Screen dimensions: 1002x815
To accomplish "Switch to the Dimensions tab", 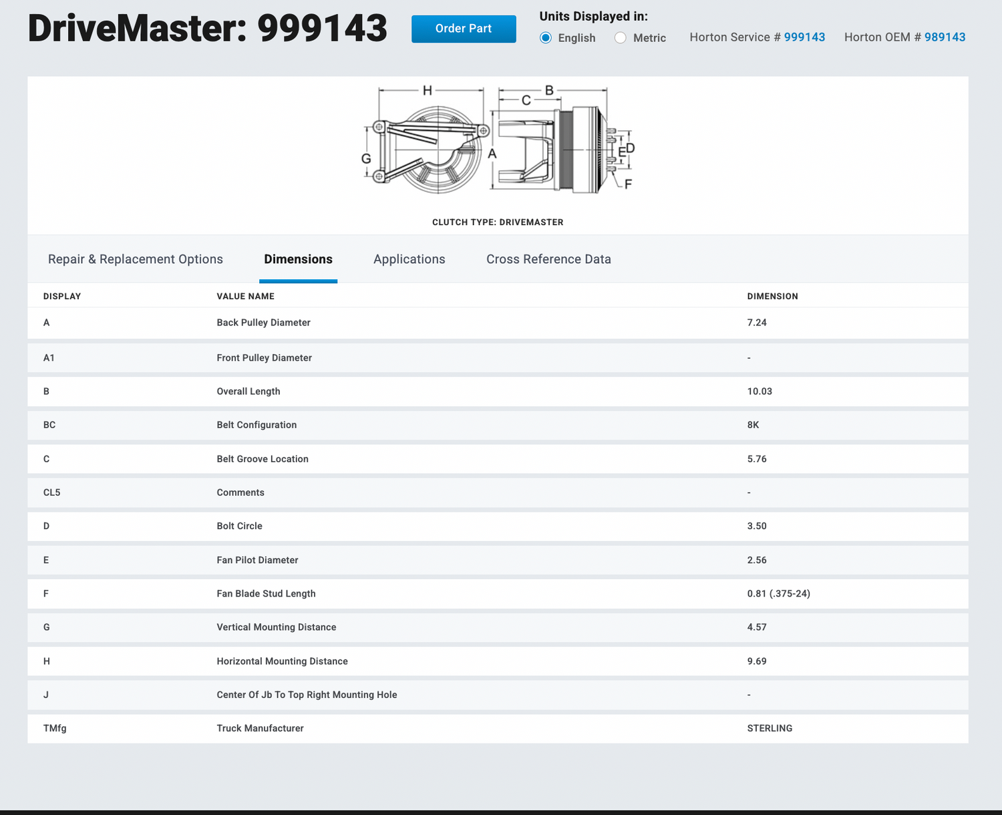I will pos(298,259).
